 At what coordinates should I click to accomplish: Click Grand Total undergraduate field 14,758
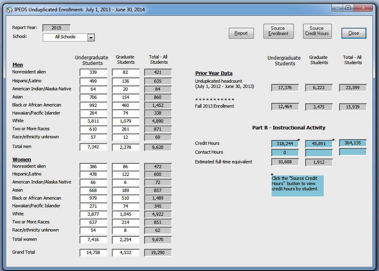(93, 252)
